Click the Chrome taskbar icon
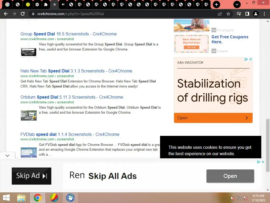Screen dimensions: 270x203 click(38, 198)
